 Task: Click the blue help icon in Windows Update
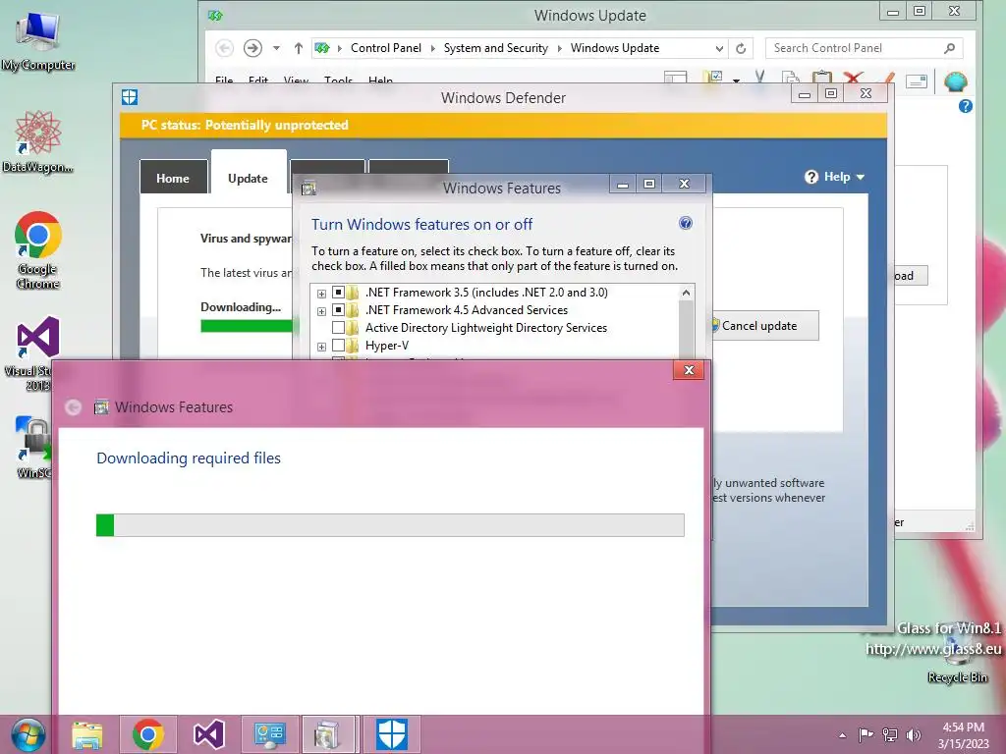[x=966, y=106]
